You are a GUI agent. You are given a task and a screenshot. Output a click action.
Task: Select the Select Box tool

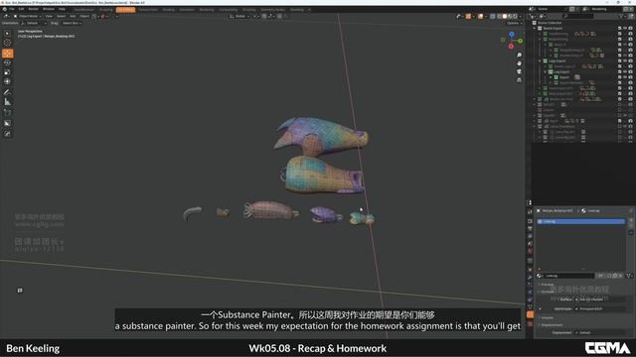pos(7,34)
